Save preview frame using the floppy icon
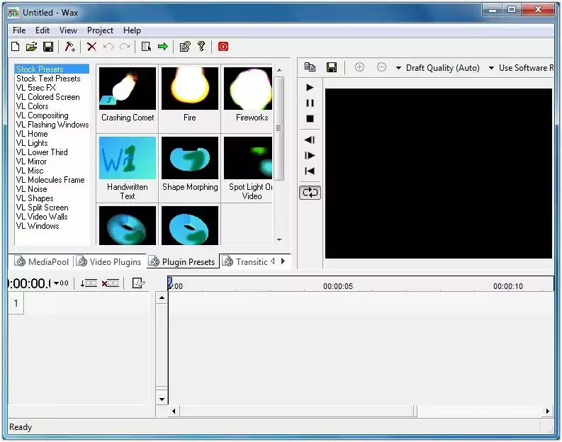 pos(331,67)
